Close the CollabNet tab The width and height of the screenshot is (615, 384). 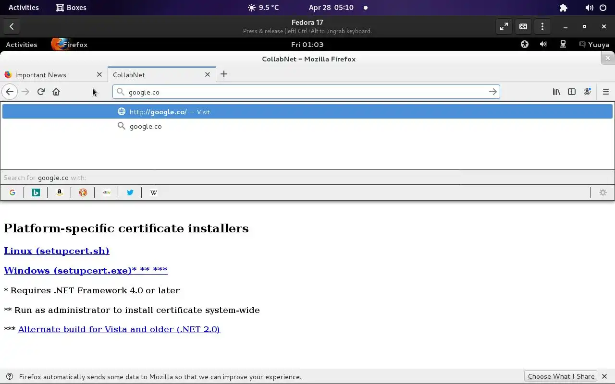[208, 74]
